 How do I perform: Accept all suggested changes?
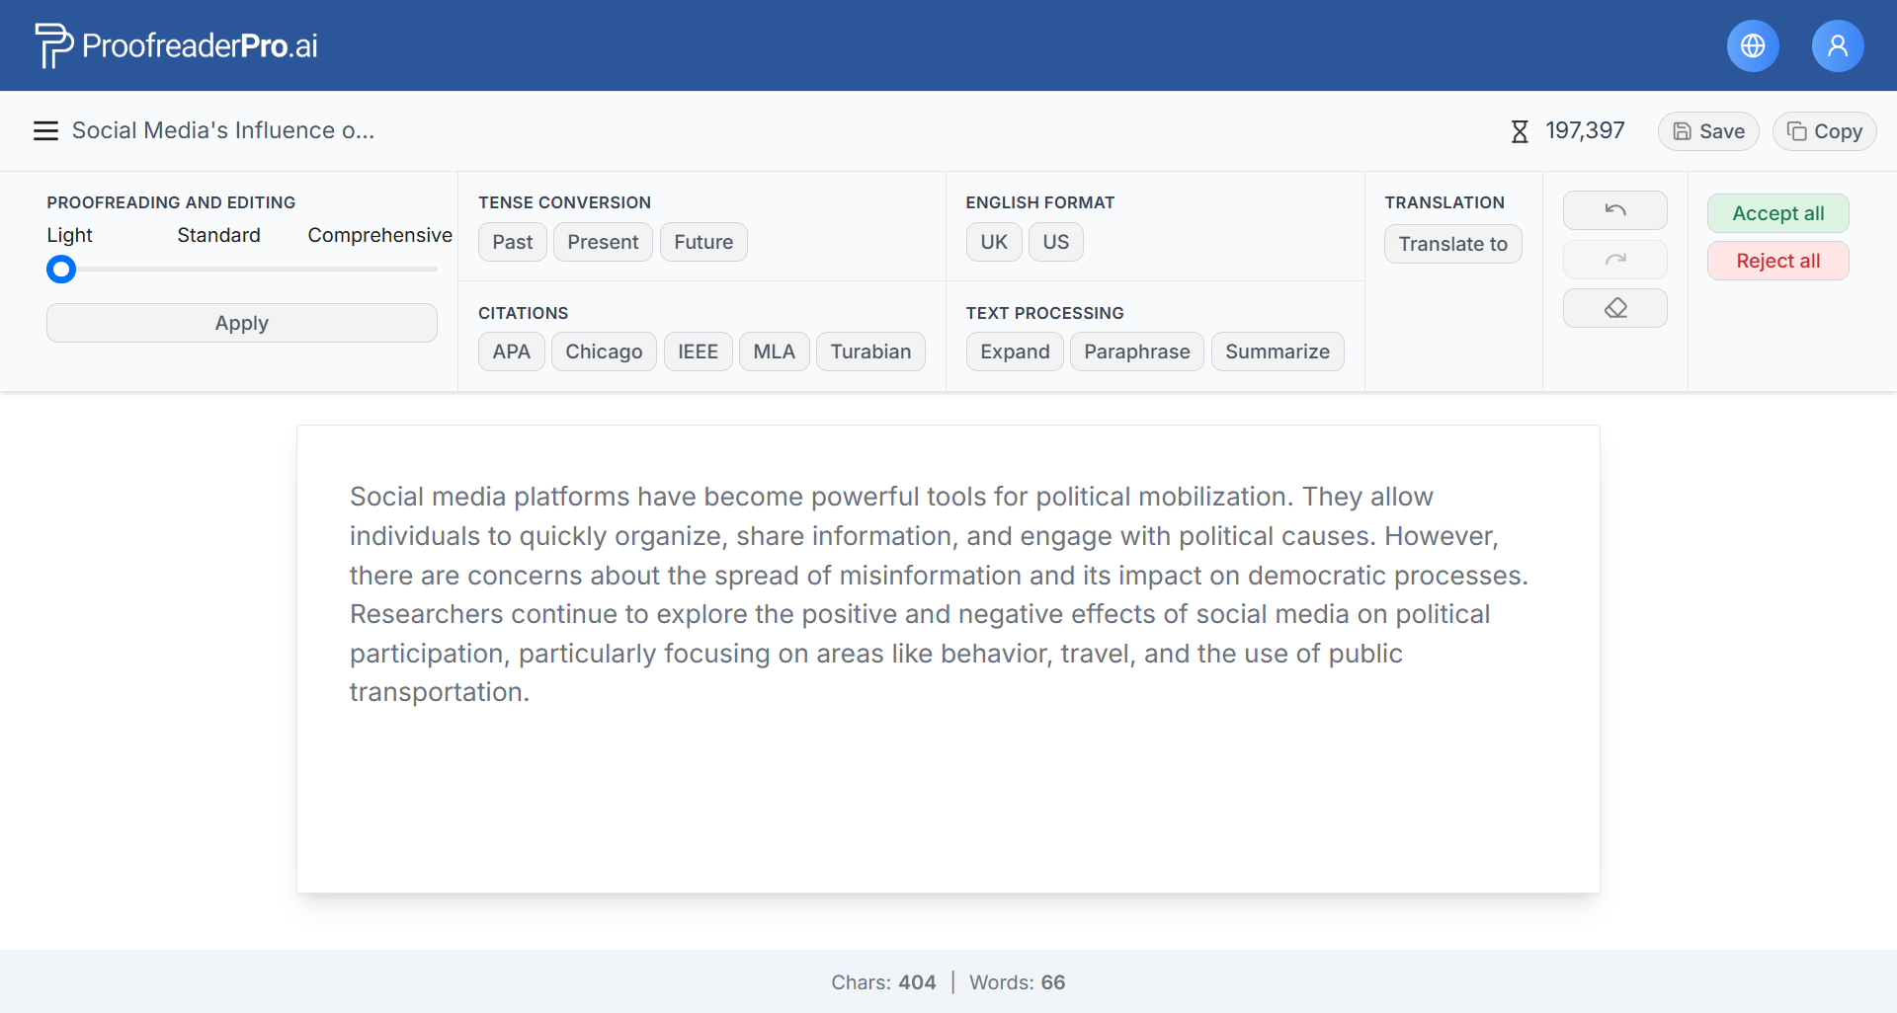coord(1777,213)
